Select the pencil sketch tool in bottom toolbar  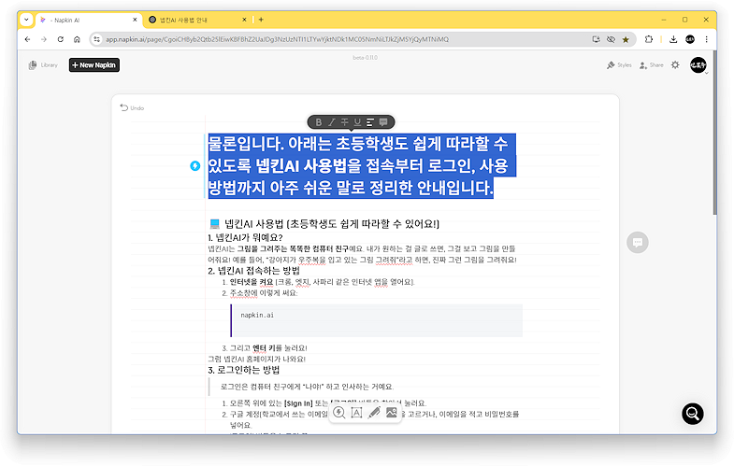click(x=374, y=412)
